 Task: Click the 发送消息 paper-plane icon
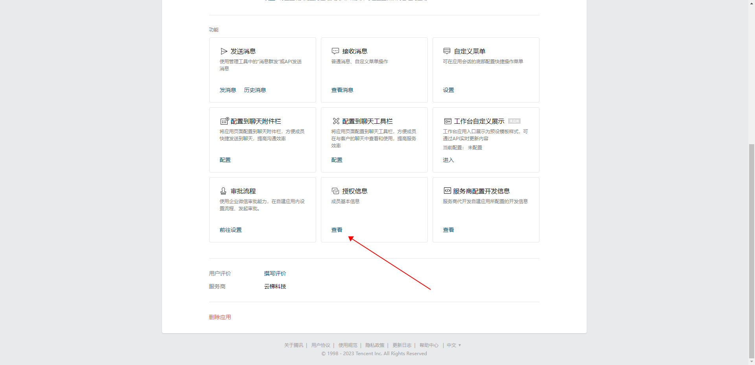(224, 51)
